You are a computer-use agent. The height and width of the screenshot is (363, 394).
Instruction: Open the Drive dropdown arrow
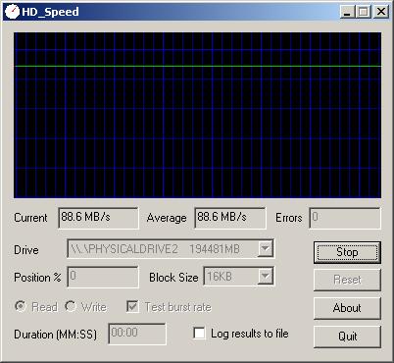click(266, 248)
